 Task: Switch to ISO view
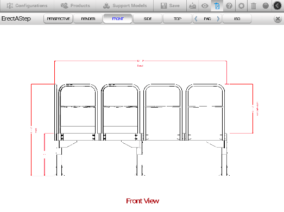click(237, 18)
